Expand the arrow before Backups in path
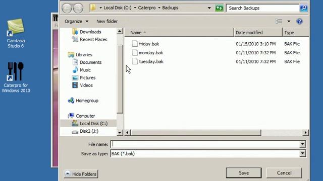This screenshot has height=181, width=323. [x=159, y=8]
